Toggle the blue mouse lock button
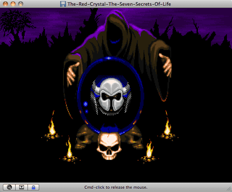 (x=33, y=187)
